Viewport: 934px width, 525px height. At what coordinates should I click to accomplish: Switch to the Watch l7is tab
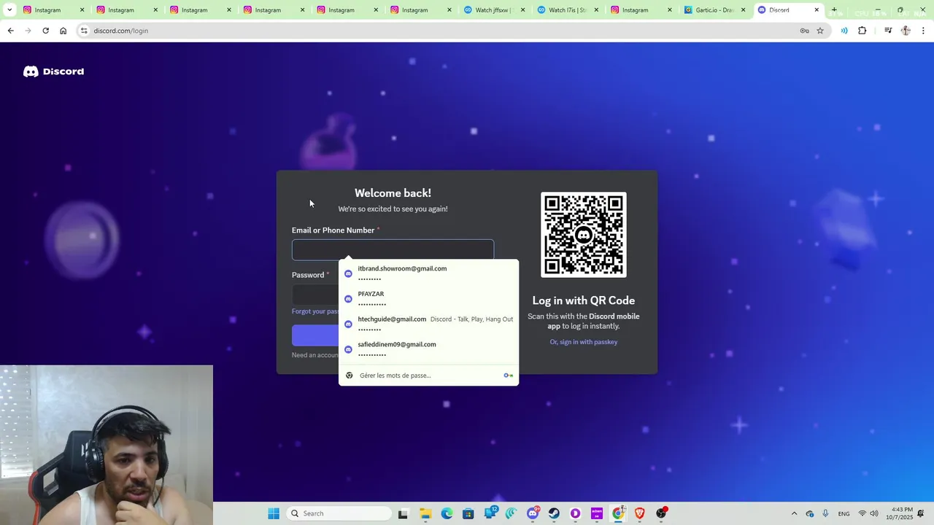click(x=567, y=10)
